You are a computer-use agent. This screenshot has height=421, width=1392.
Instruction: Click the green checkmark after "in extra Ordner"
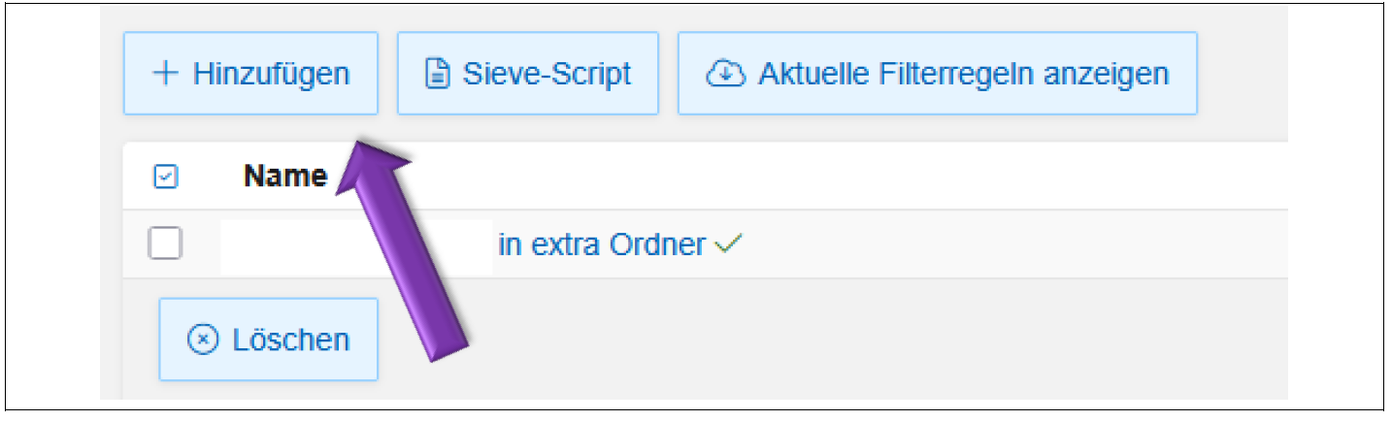(x=723, y=245)
